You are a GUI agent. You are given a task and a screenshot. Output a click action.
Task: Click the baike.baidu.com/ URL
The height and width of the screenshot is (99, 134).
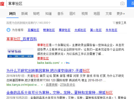(48, 63)
